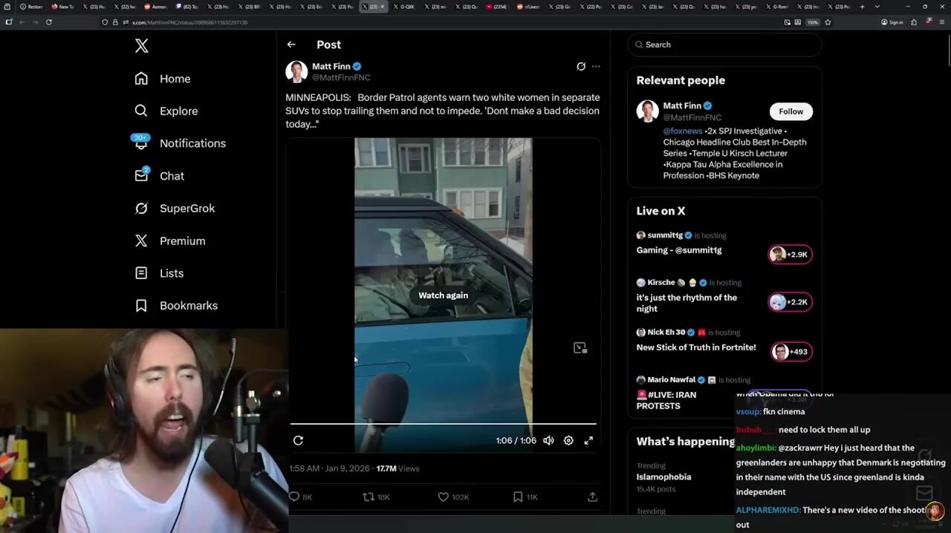
Task: Mute the video volume
Action: pos(548,440)
